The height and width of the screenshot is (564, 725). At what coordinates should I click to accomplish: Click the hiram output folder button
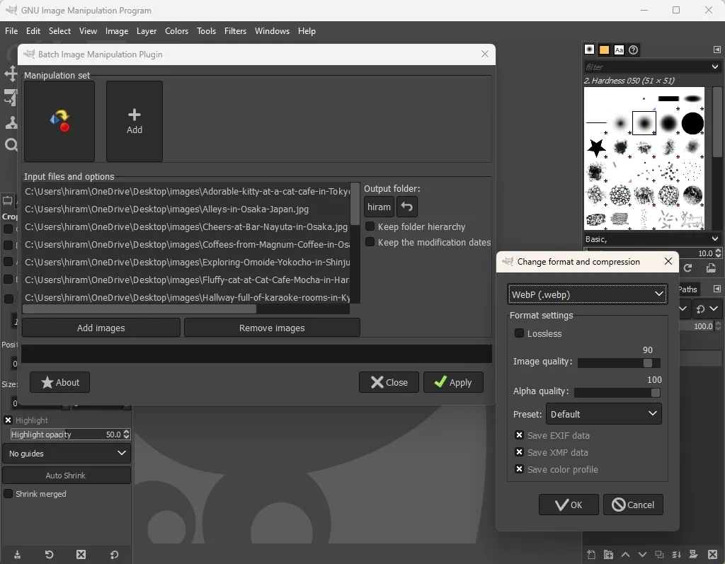tap(379, 207)
